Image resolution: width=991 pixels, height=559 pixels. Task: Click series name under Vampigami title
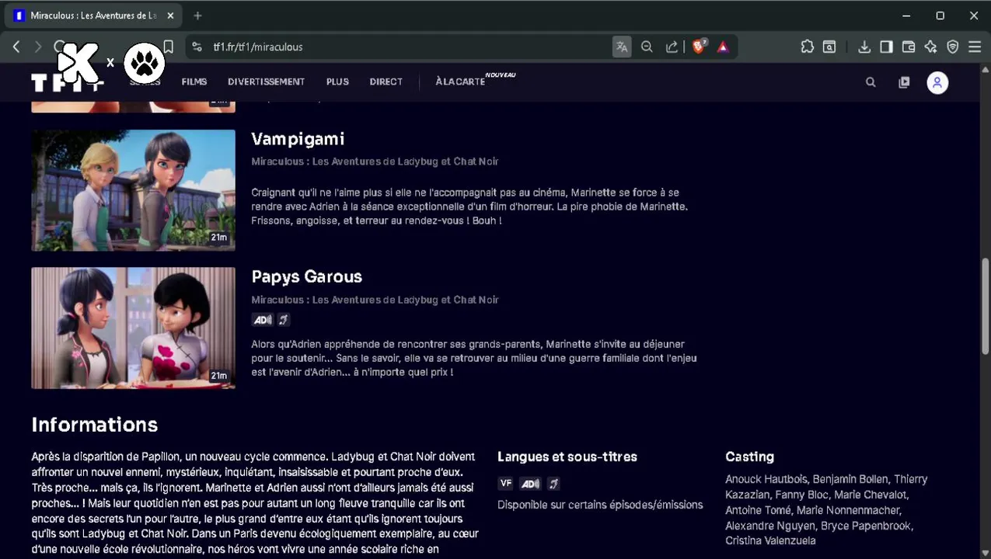375,161
